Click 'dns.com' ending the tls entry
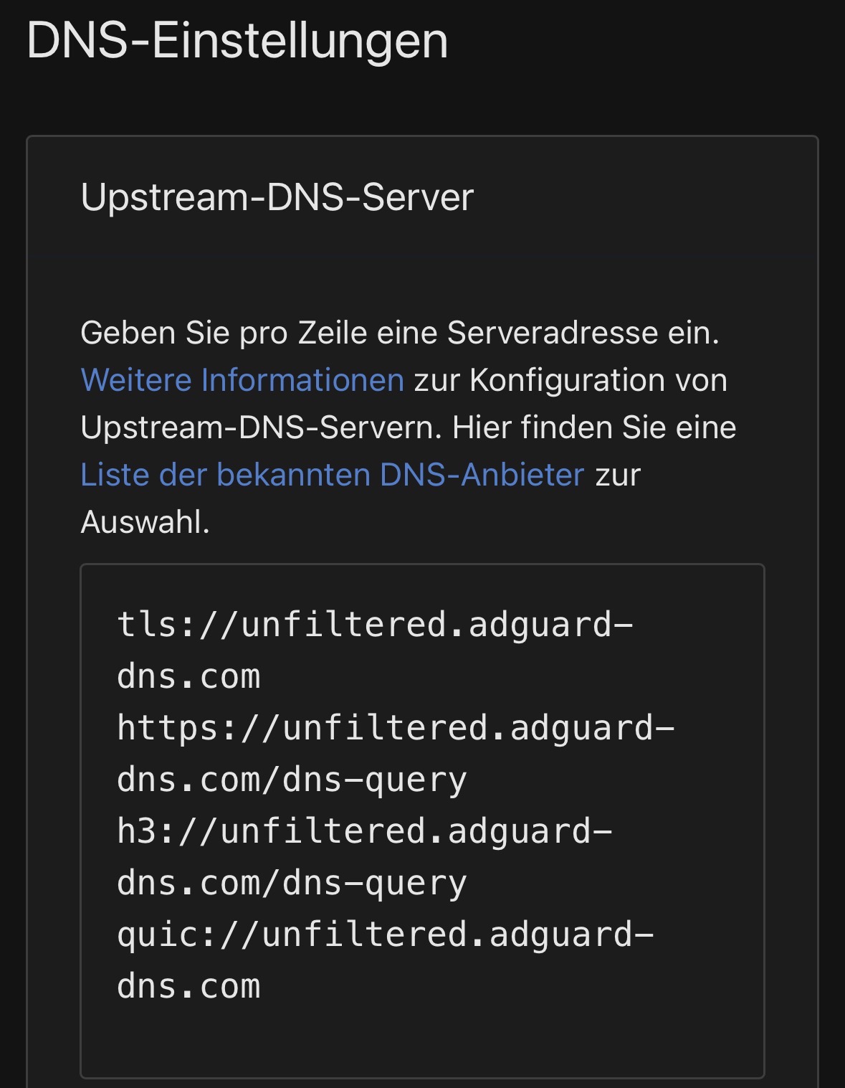This screenshot has height=1088, width=845. tap(188, 676)
